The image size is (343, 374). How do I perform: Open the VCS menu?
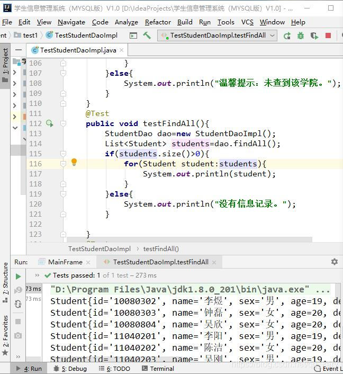[247, 22]
